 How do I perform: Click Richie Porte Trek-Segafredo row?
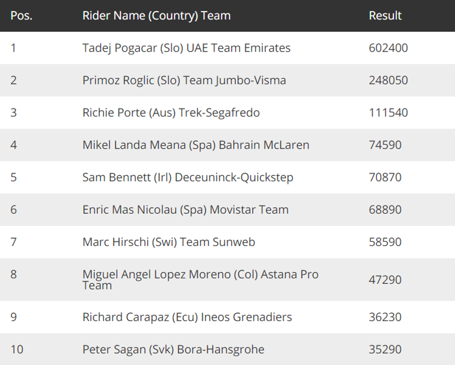click(x=171, y=113)
